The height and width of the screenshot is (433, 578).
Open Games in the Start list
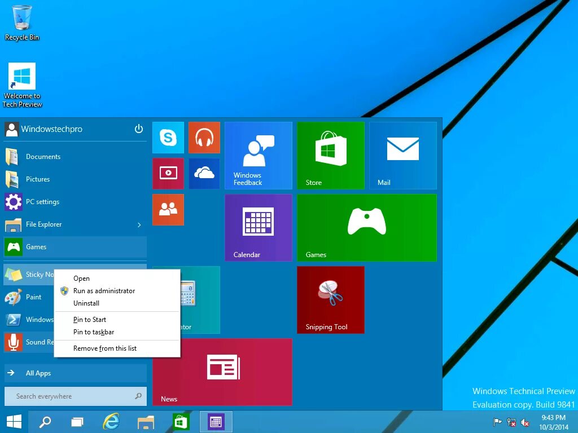coord(75,247)
